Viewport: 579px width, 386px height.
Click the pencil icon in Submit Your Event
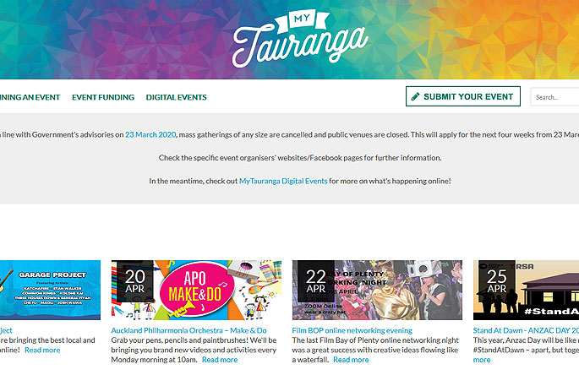415,96
